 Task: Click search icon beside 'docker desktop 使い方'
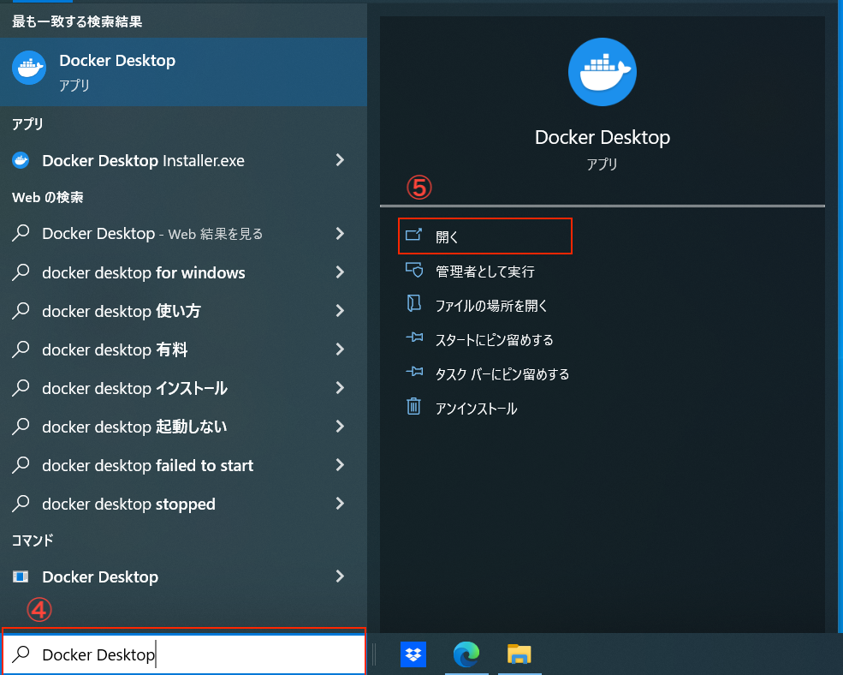21,311
